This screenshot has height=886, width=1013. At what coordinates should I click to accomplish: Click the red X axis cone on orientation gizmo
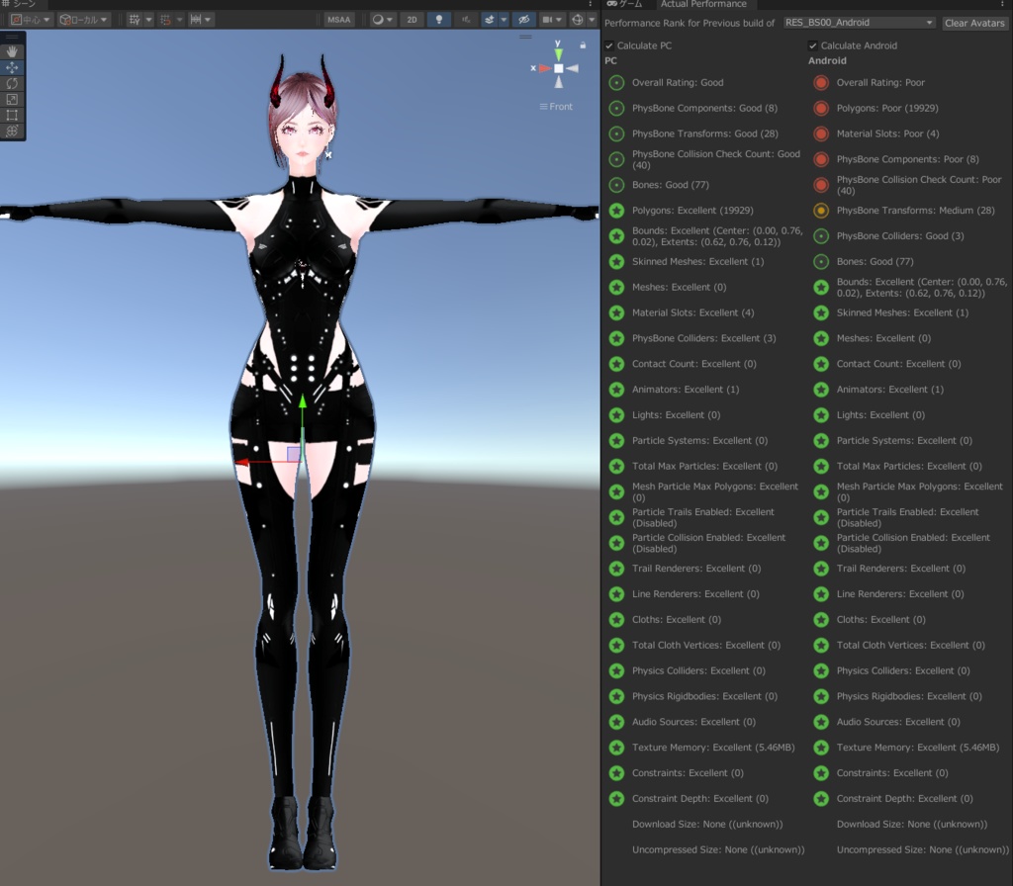(x=545, y=68)
